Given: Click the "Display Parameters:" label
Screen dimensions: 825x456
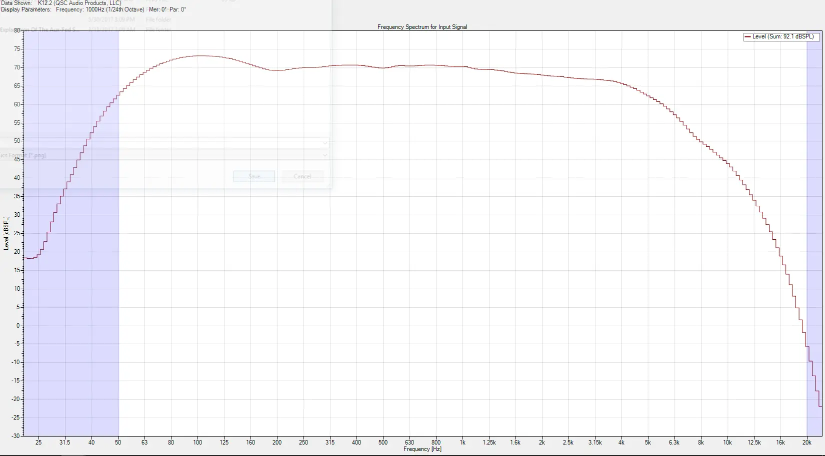Looking at the screenshot, I should [x=26, y=9].
